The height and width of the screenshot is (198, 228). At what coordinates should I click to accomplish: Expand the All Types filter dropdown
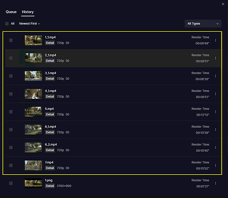[x=203, y=24]
